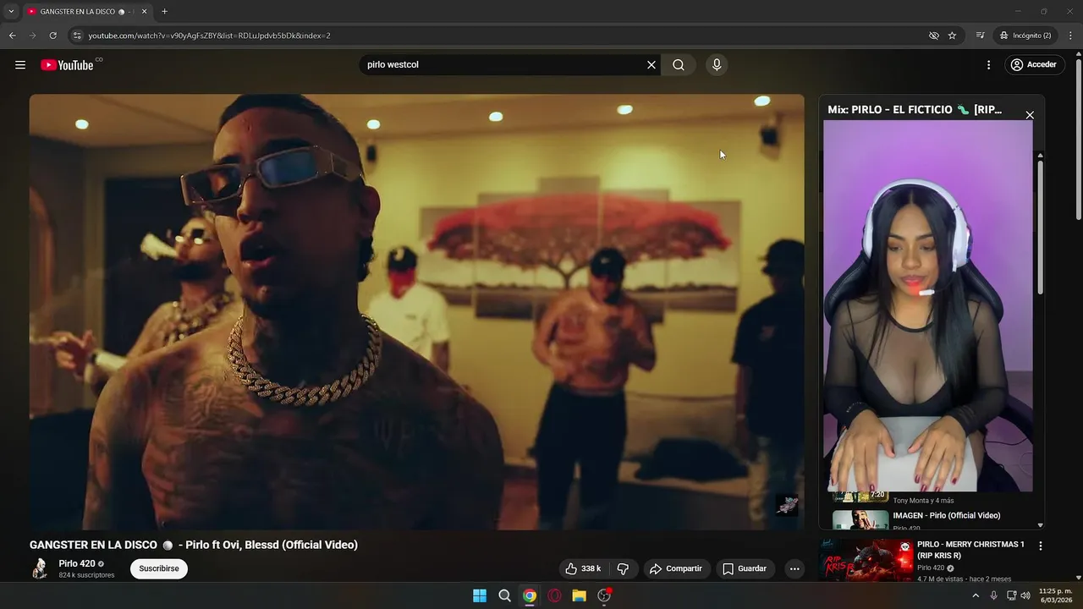Click the magnifier search button
Screen dimensions: 1083x609
tap(679, 65)
